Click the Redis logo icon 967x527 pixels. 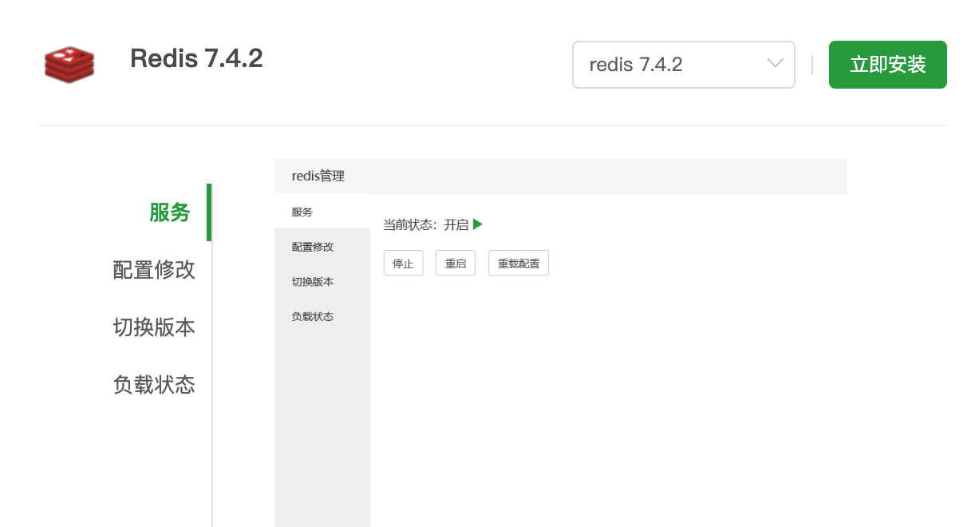[x=69, y=65]
